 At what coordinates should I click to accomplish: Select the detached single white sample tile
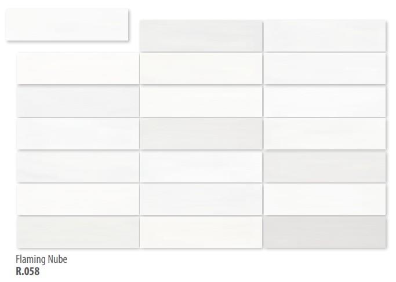[x=67, y=24]
